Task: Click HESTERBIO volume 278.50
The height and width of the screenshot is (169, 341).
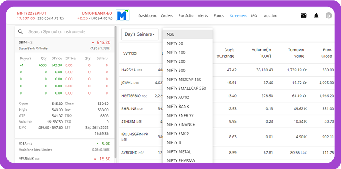Action: [268, 96]
